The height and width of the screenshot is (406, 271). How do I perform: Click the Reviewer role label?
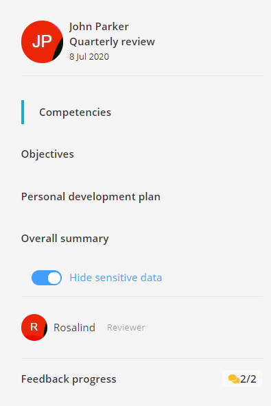[126, 328]
